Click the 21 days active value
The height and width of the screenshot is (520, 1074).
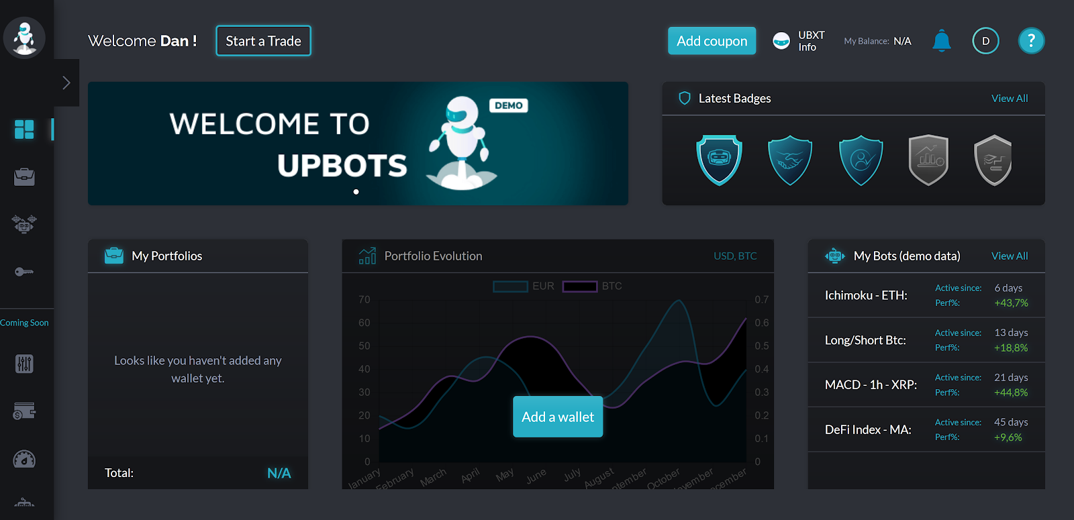tap(1011, 377)
